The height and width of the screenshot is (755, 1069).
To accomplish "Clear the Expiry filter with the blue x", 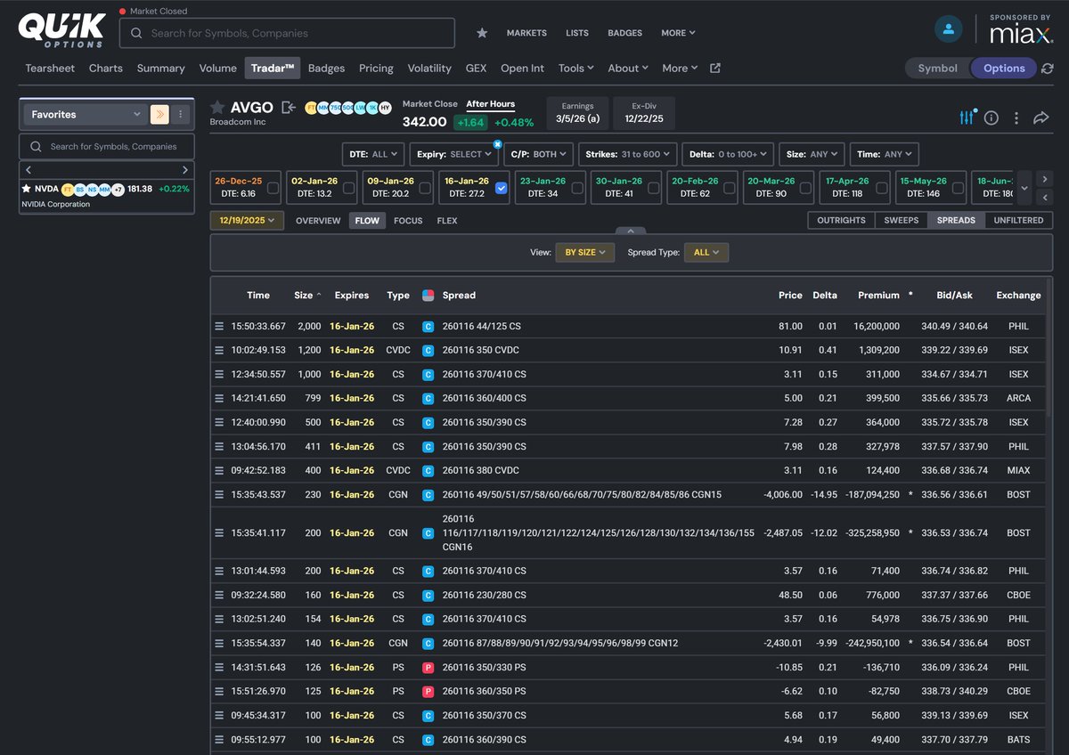I will 497,143.
